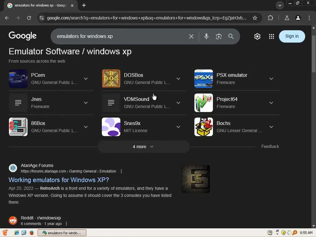
Task: Open Chrome three-dot menu
Action: tap(309, 18)
